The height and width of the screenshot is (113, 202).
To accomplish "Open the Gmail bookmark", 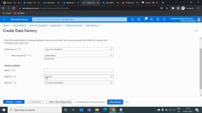I will pos(7,13).
